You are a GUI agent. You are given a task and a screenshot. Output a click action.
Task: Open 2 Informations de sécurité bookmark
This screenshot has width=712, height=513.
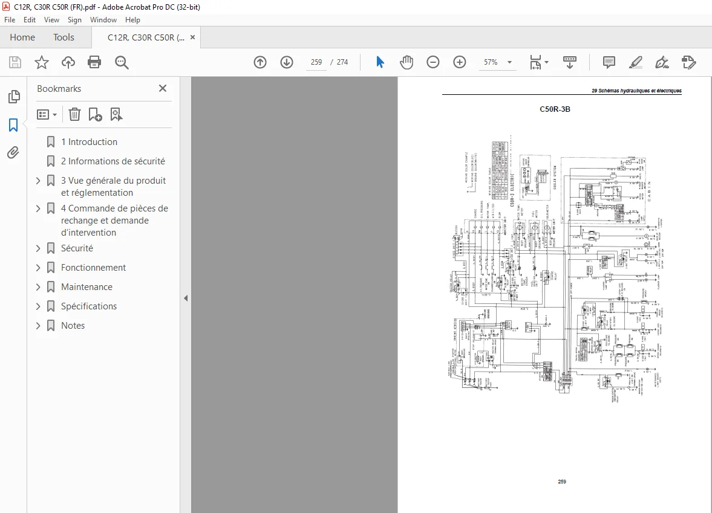(113, 161)
